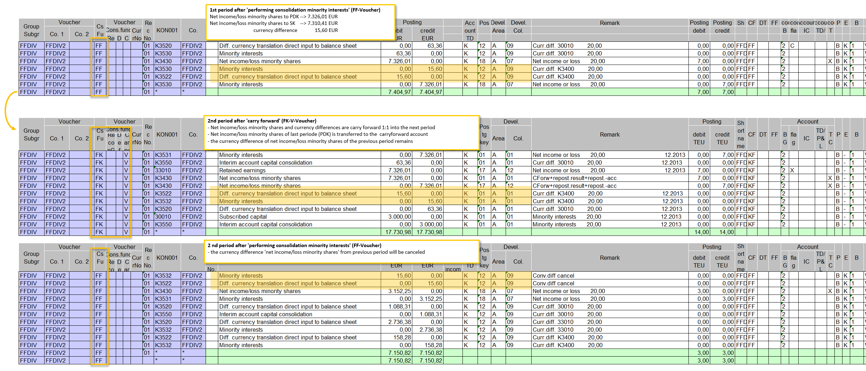Click the 'currency difference 15,60 EUR' line
Image resolution: width=866 pixels, height=371 pixels.
pyautogui.click(x=295, y=30)
